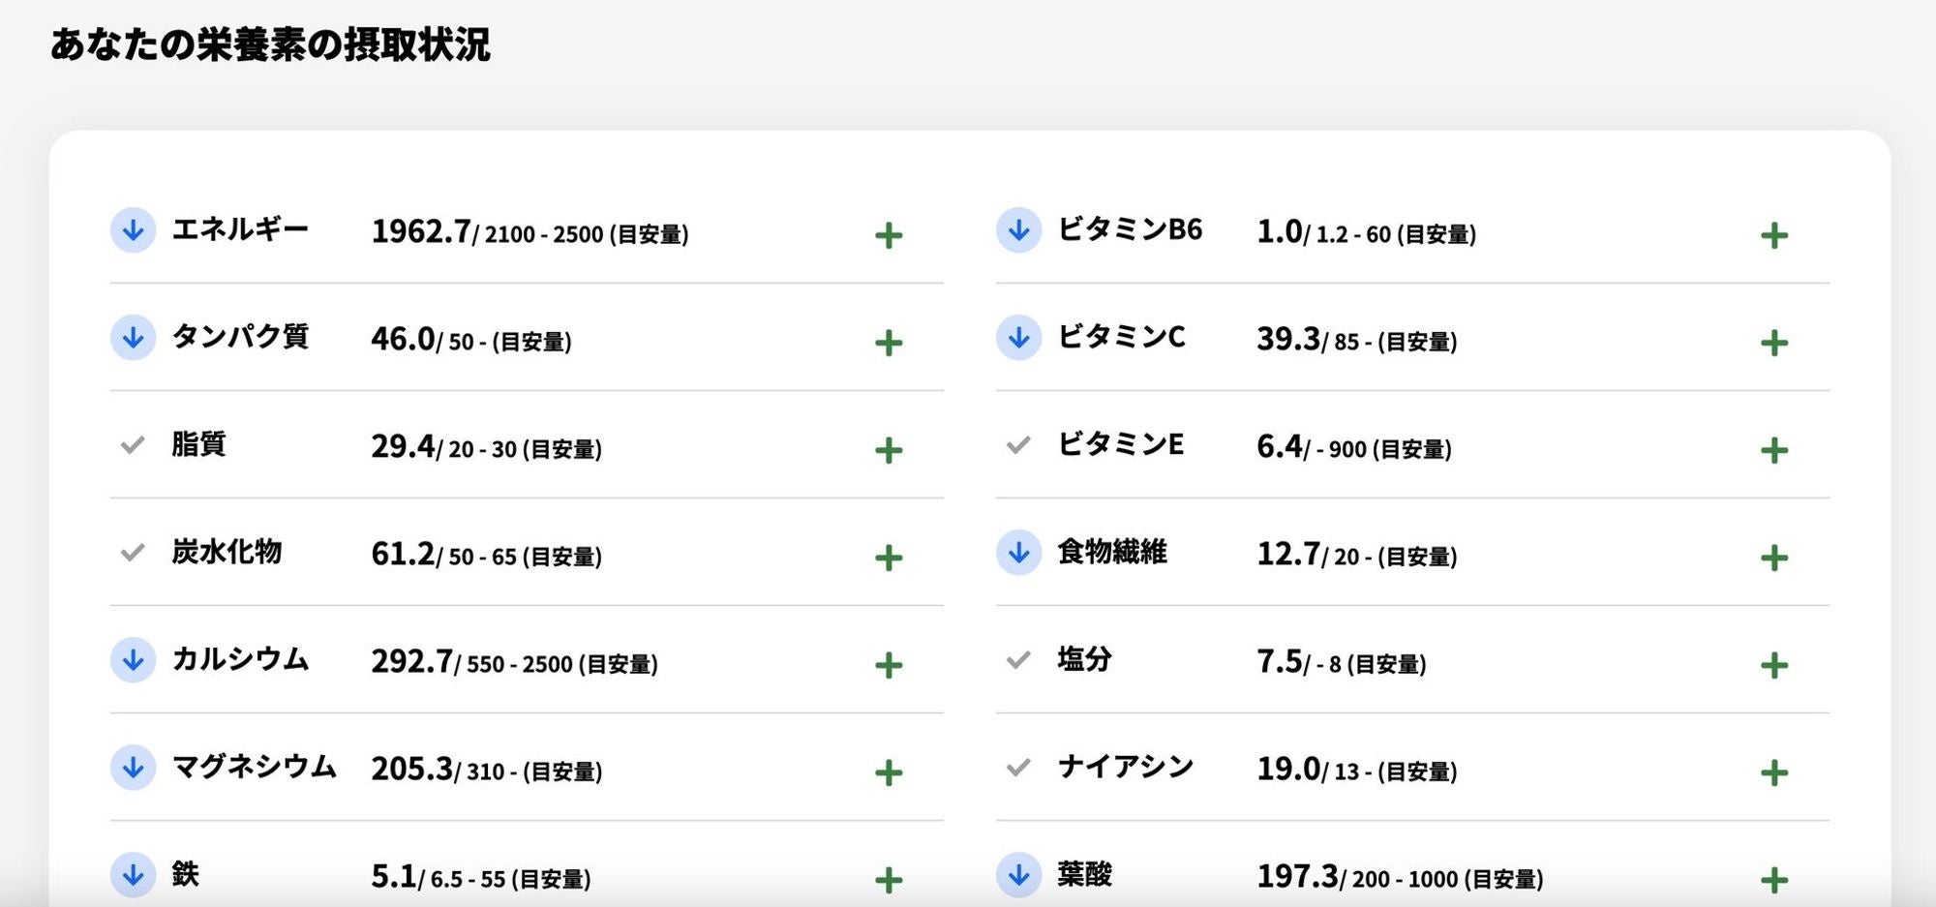Select the 鉄 nutrient label

click(185, 874)
